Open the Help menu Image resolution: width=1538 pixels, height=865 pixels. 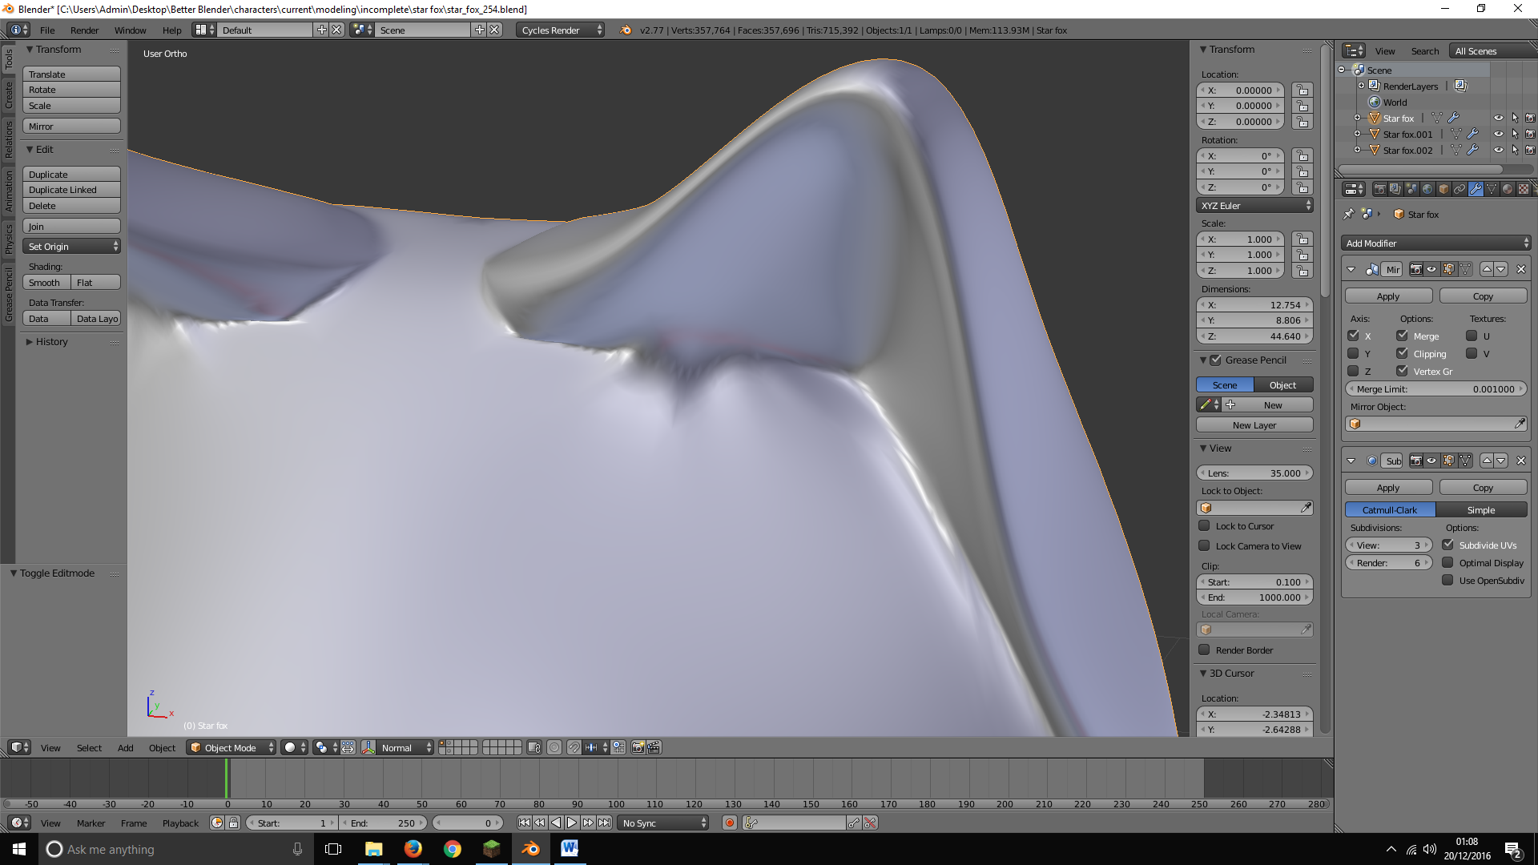[x=171, y=30]
